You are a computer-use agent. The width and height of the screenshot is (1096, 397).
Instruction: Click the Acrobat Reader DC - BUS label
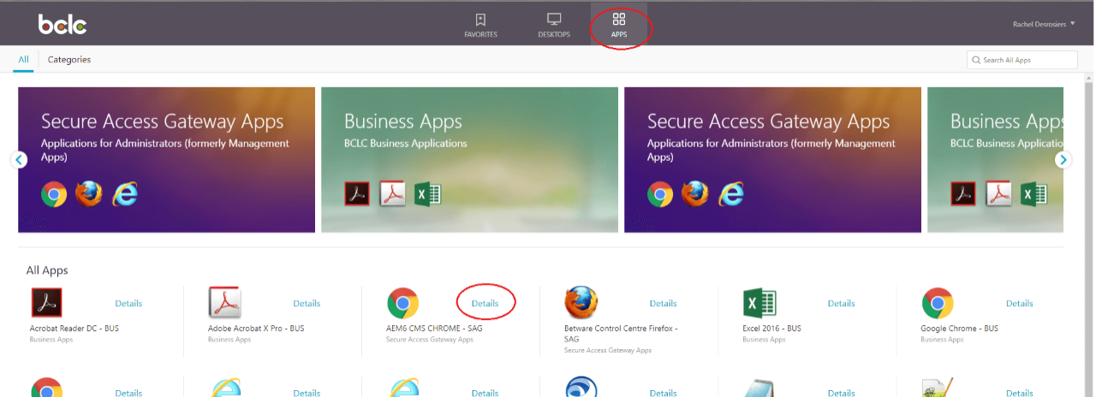pos(74,329)
